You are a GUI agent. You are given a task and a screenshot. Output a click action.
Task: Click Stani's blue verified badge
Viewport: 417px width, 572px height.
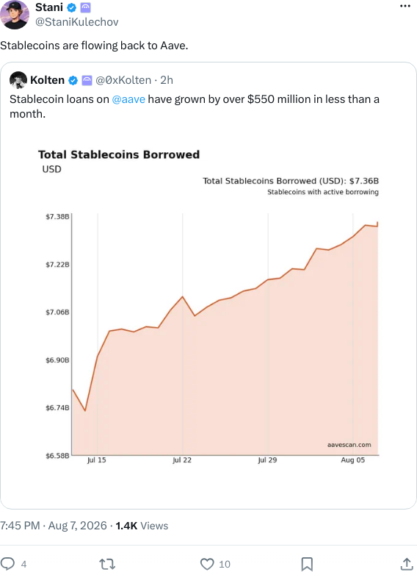(72, 7)
